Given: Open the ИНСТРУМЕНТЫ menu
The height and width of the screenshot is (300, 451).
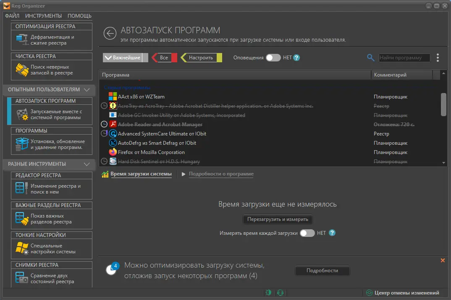Looking at the screenshot, I should coord(43,16).
